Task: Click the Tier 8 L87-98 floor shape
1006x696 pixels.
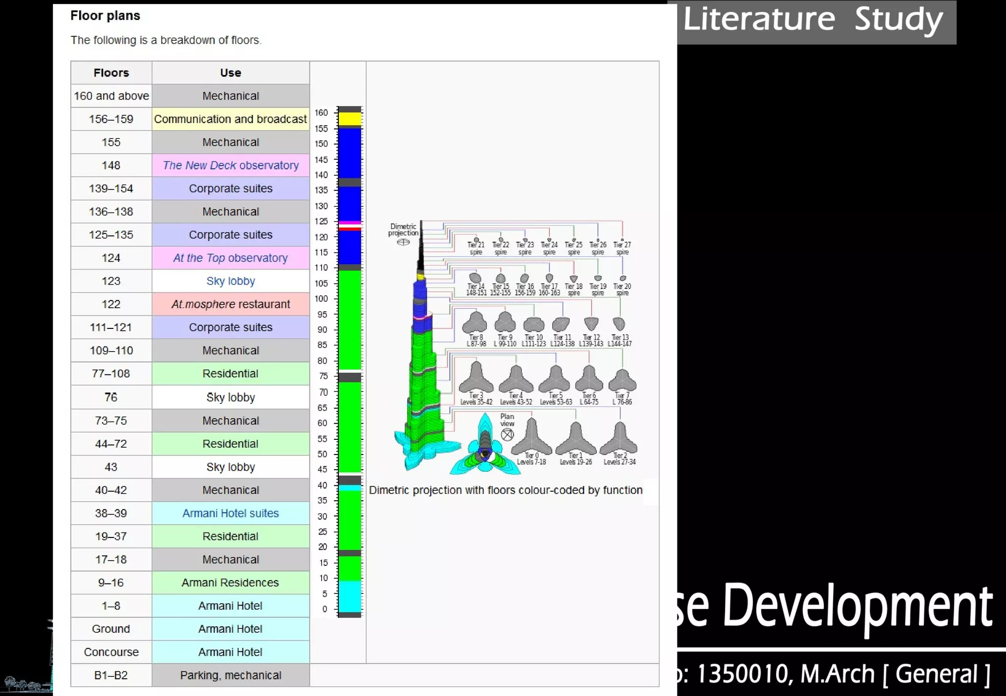Action: tap(475, 323)
